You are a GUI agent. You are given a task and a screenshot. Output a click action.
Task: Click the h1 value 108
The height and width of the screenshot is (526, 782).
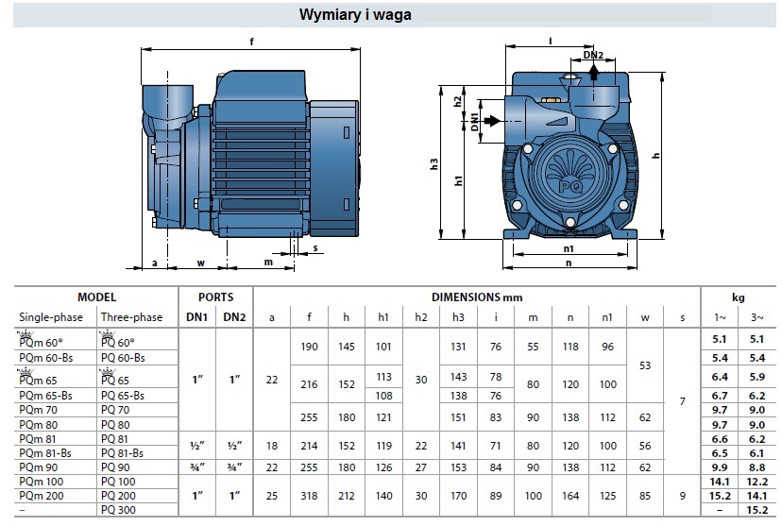[x=383, y=396]
